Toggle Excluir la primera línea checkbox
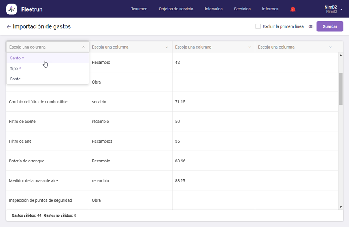 click(258, 26)
